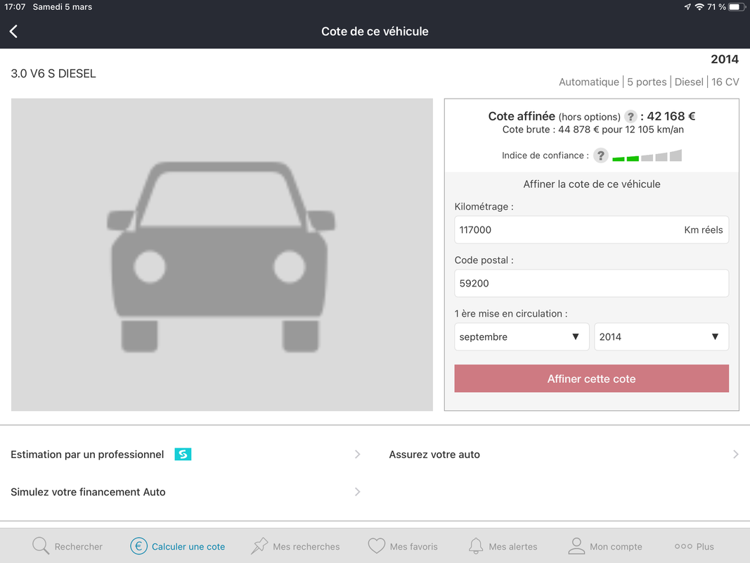Open the Mes favoris tab
Image resolution: width=750 pixels, height=563 pixels.
[x=403, y=546]
